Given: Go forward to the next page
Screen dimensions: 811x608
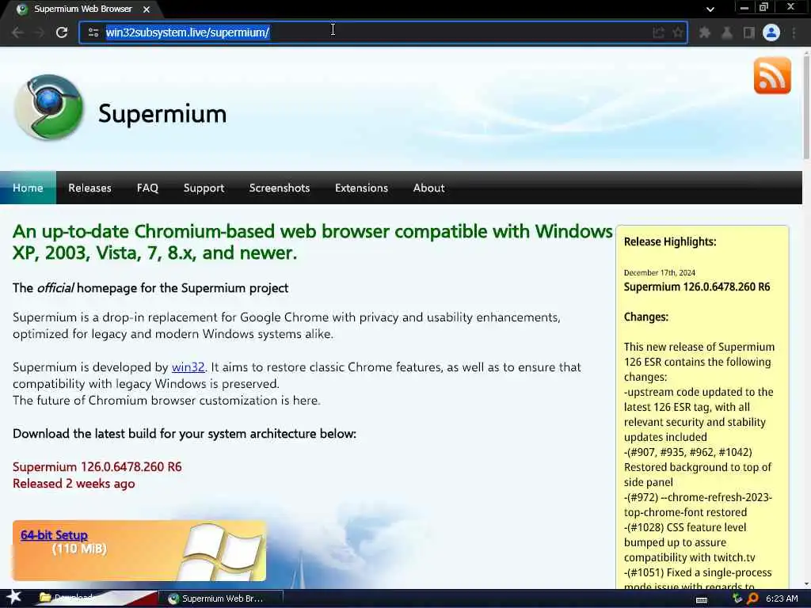Looking at the screenshot, I should (39, 32).
